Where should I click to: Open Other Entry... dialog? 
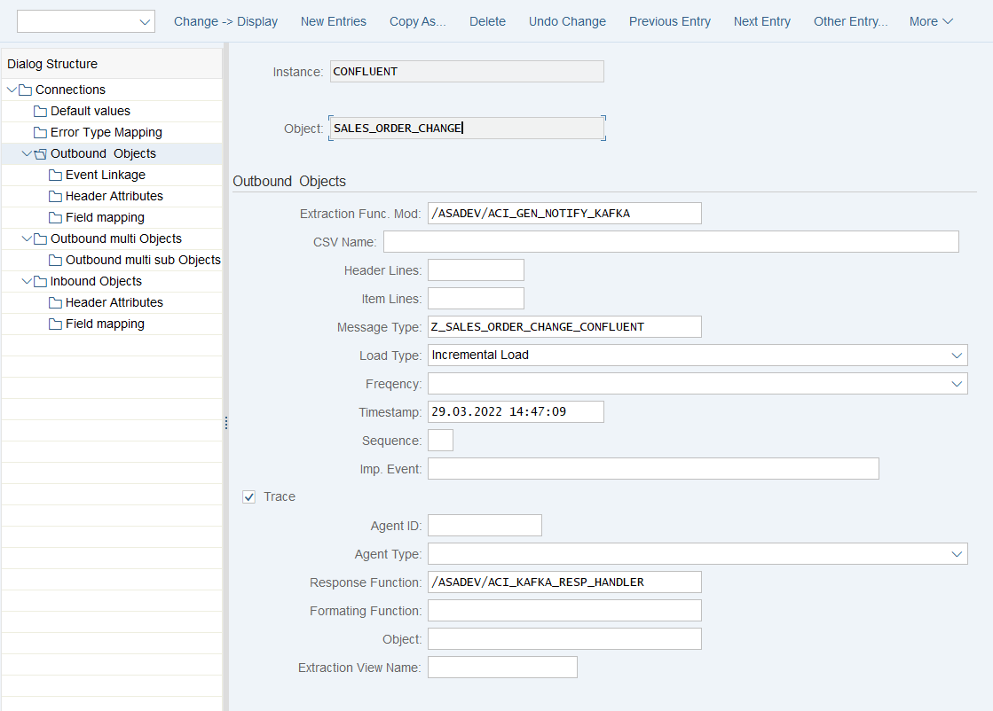(850, 21)
